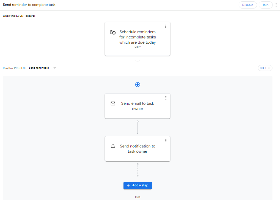Click the envelope icon on email step

tap(113, 103)
